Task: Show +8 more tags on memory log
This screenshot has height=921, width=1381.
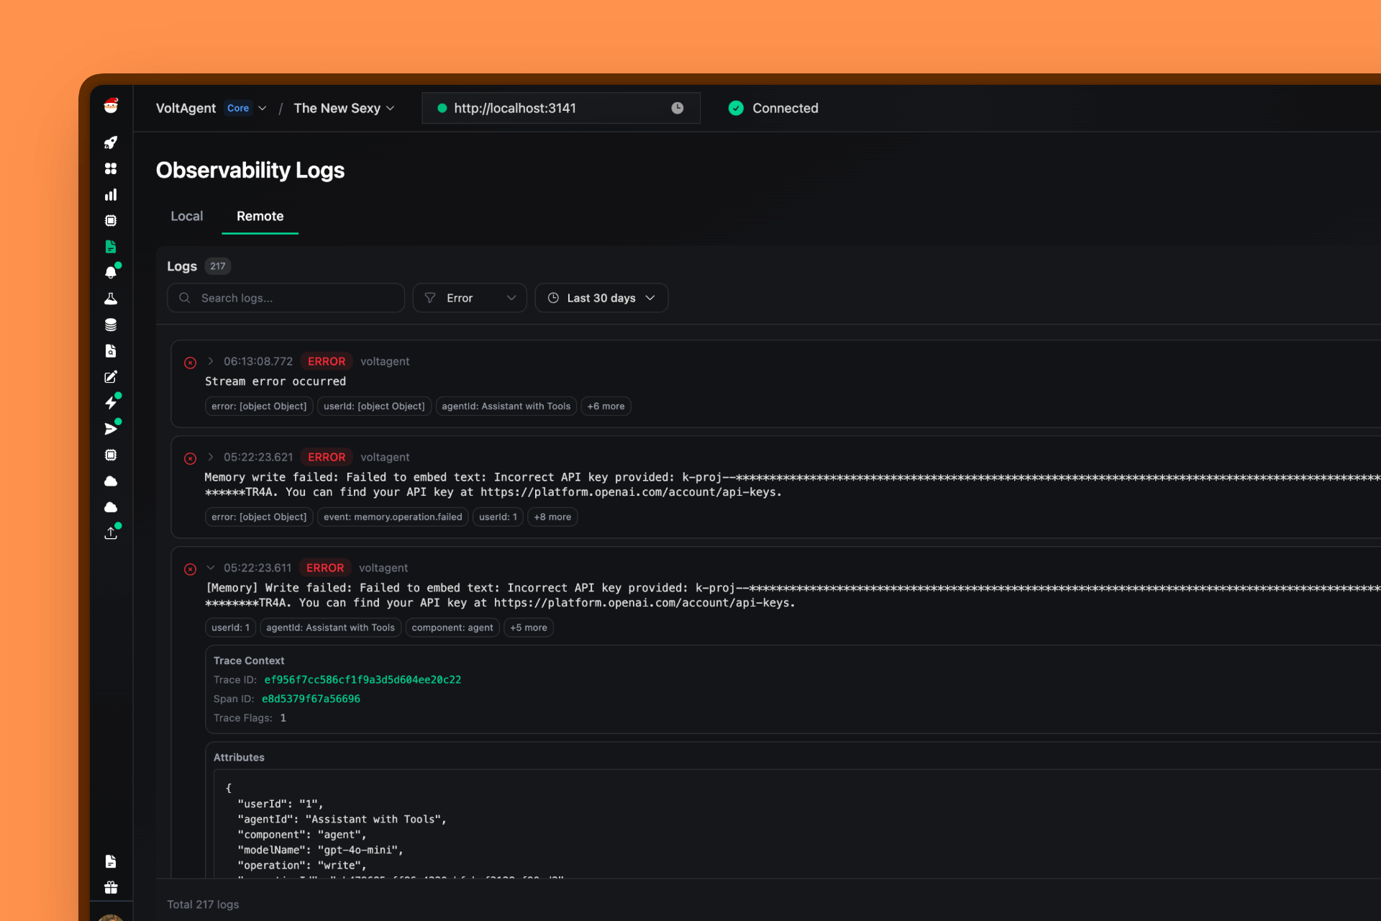Action: (x=552, y=517)
